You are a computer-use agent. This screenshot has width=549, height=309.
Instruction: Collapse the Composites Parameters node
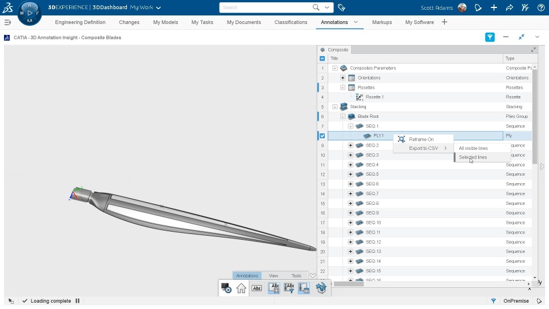[335, 68]
